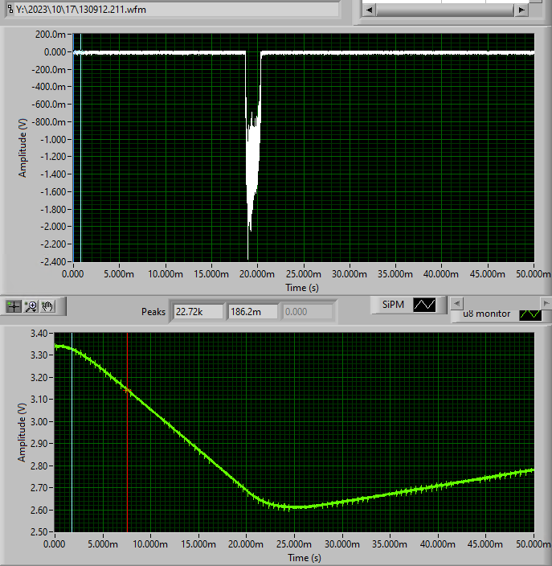
Task: Click the u8 monitor legend label
Action: click(x=487, y=314)
